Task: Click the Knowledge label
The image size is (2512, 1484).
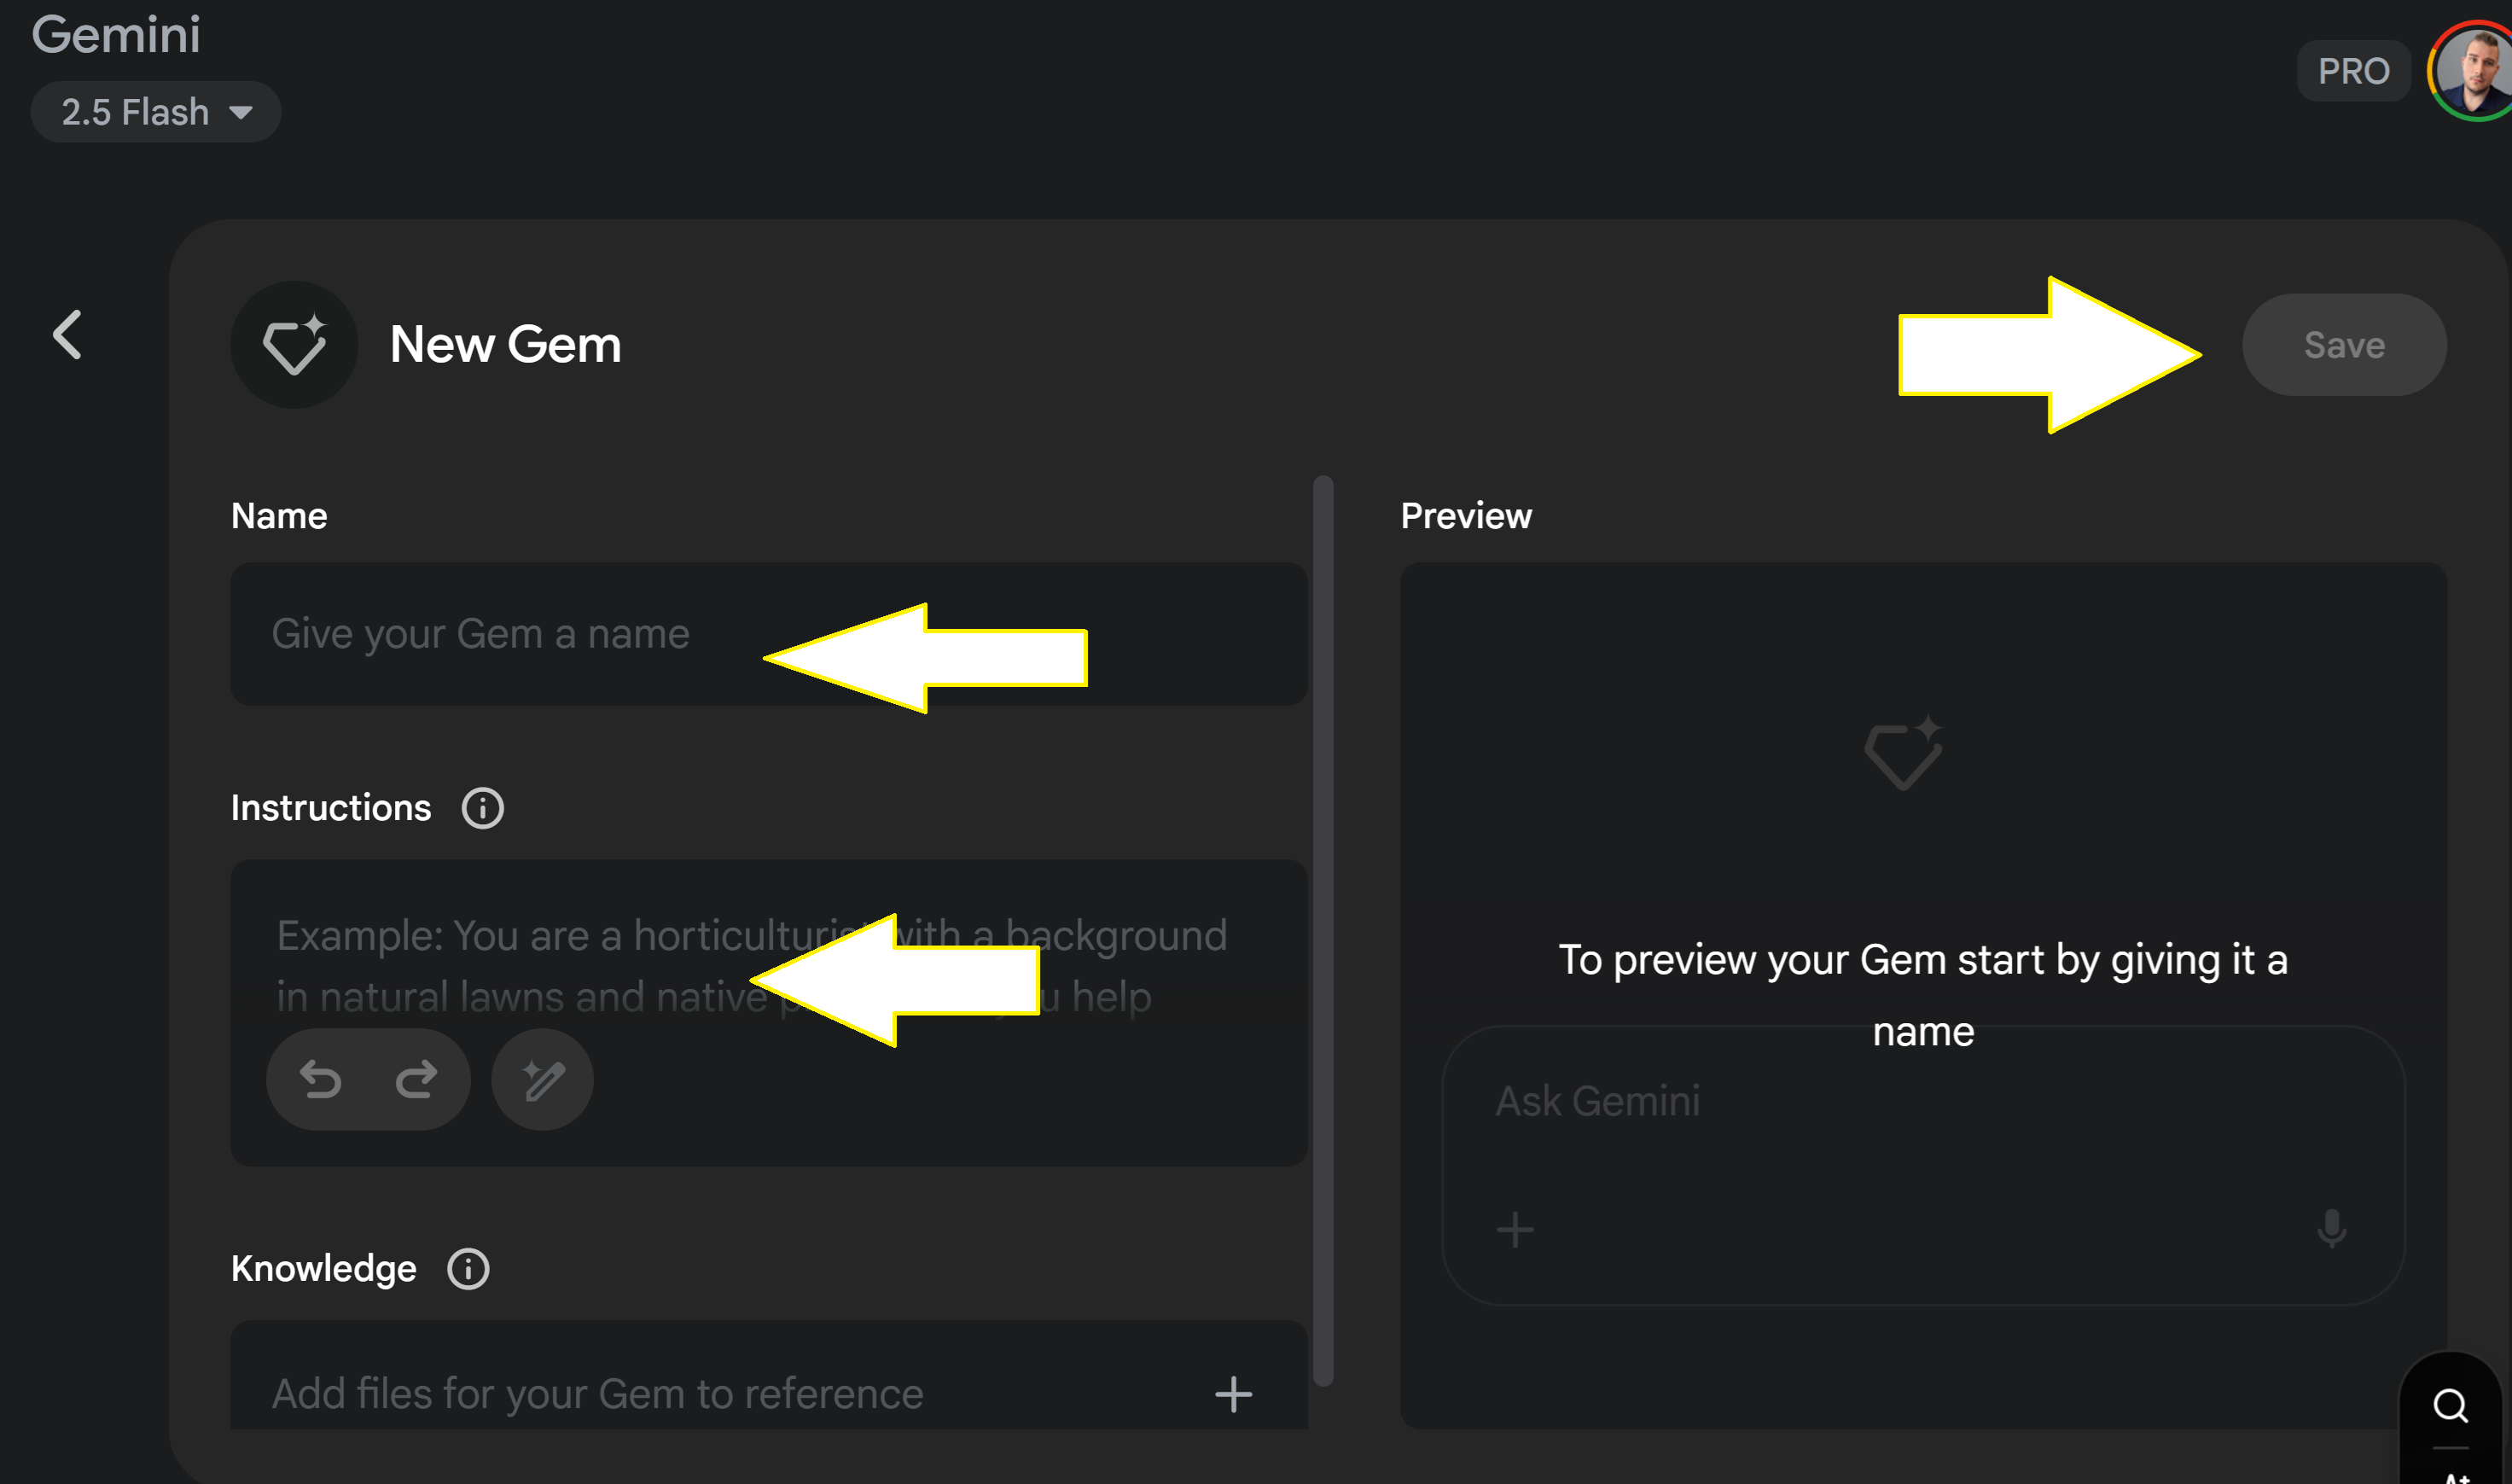Action: point(324,1269)
